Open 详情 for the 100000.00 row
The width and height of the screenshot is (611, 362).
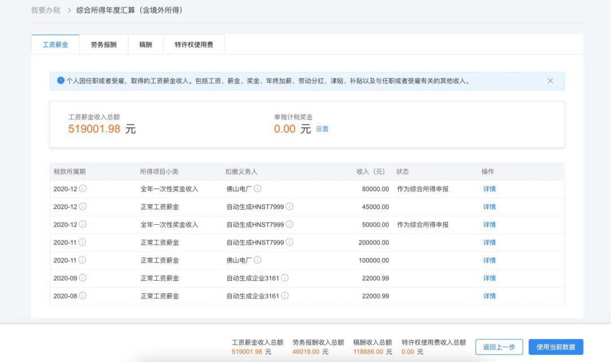pyautogui.click(x=489, y=260)
